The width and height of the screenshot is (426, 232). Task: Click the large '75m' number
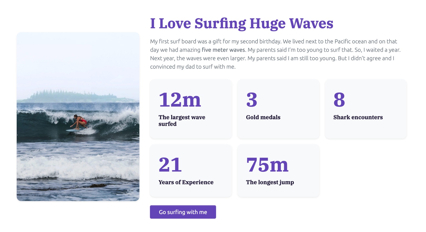click(x=267, y=165)
